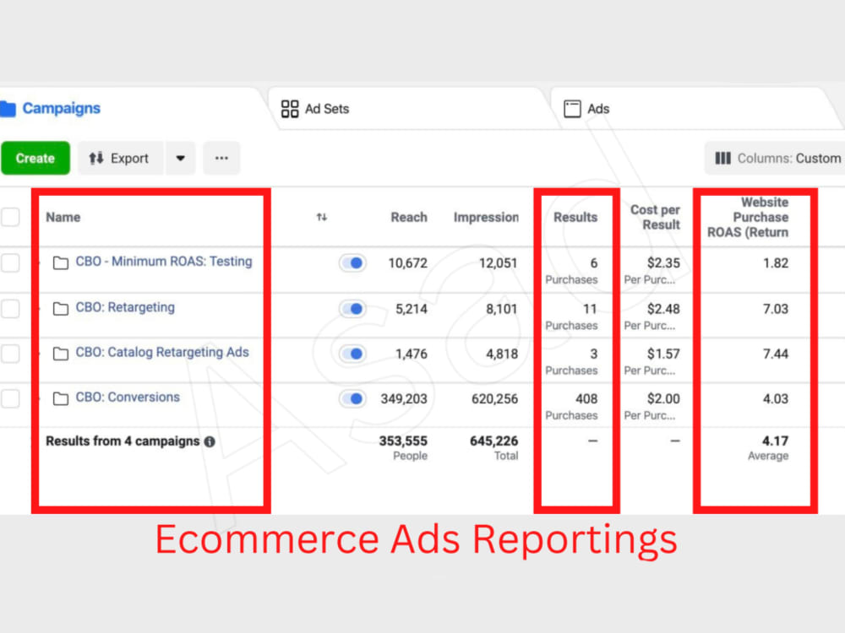Tick checkbox for CBO: Conversions row
The image size is (845, 633).
tap(9, 399)
